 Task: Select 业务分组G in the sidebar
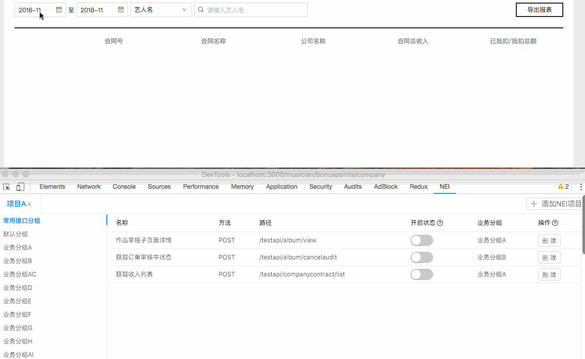[x=18, y=328]
